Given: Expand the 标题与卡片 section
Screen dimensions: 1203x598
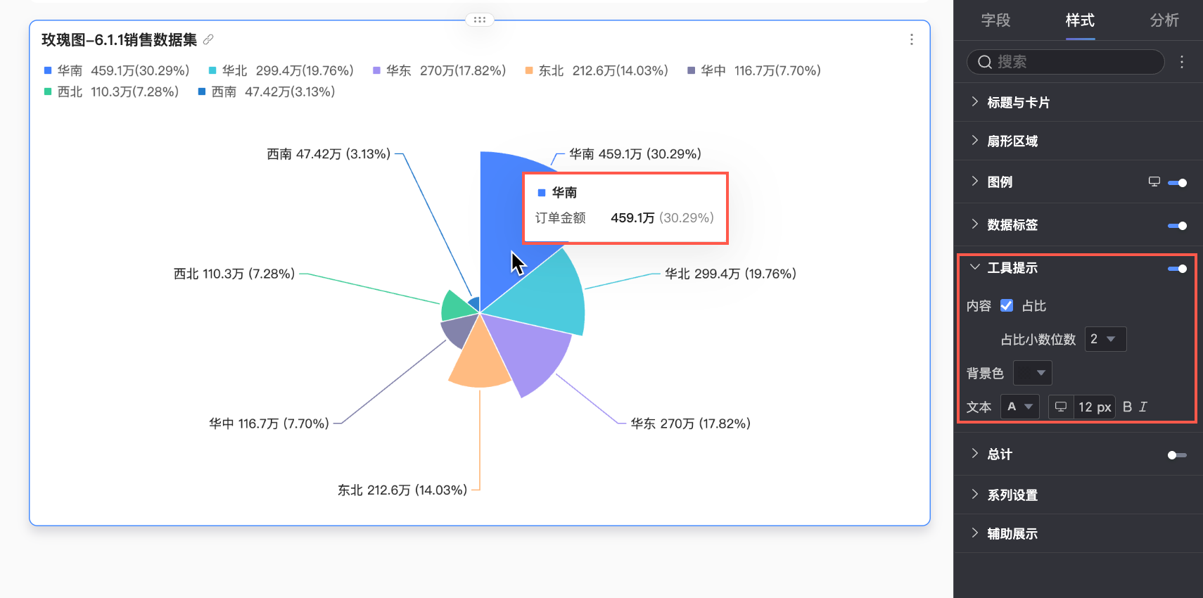Looking at the screenshot, I should 1018,103.
